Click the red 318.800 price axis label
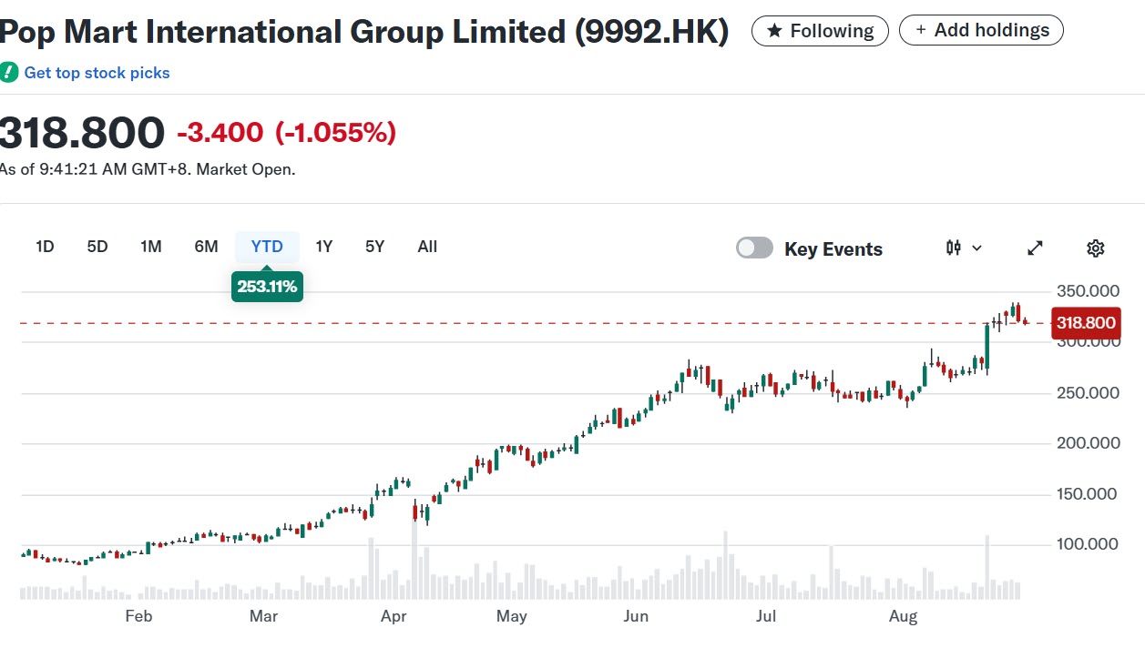This screenshot has height=648, width=1145. (1085, 323)
